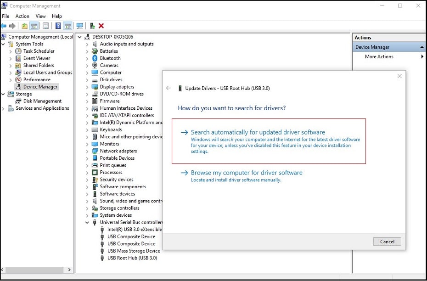Collapse the System Tools tree node
This screenshot has height=281, width=427.
[x=3, y=44]
